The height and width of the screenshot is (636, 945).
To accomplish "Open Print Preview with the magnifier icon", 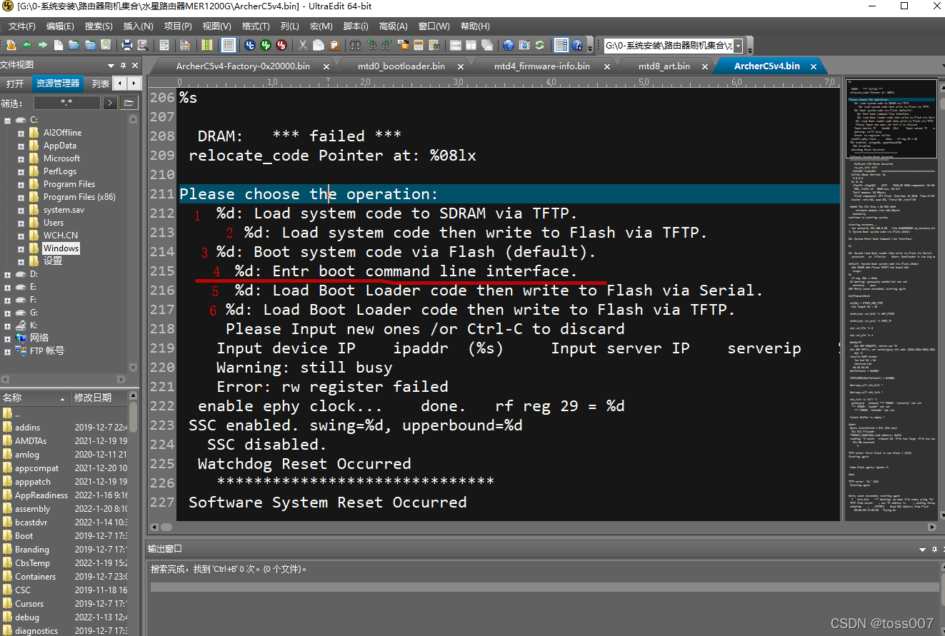I will pos(143,45).
